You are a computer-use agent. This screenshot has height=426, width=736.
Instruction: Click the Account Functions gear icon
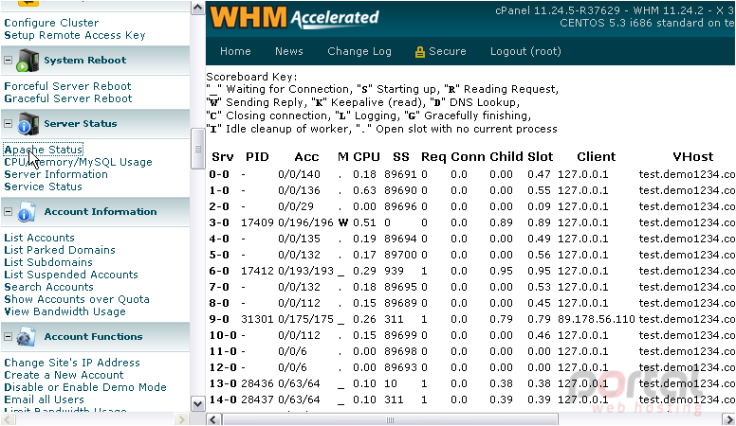point(27,337)
